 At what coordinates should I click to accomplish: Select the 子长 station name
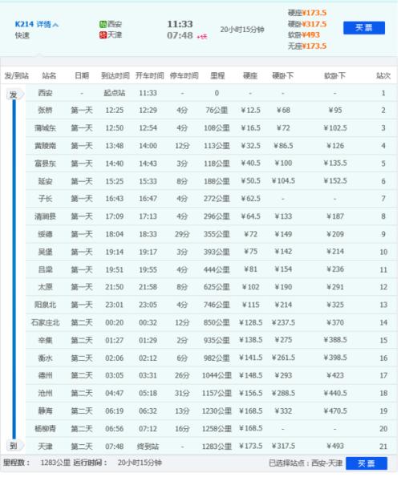click(46, 199)
